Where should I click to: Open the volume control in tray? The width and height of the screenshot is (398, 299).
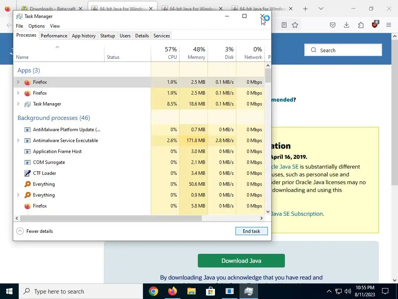(348, 291)
